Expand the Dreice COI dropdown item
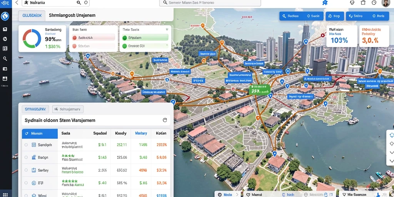 point(145,46)
